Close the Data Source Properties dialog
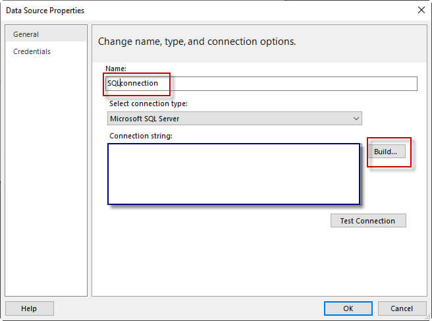This screenshot has height=321, width=432. (421, 11)
